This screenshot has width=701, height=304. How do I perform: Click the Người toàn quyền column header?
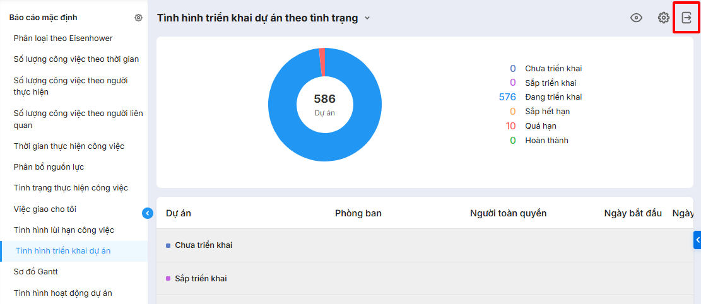pyautogui.click(x=508, y=213)
